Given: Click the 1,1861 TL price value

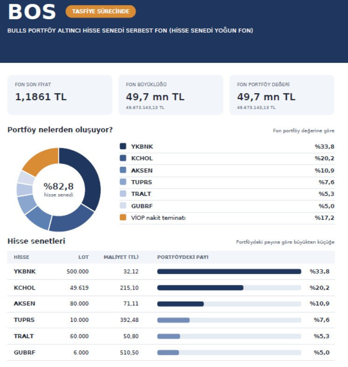Looking at the screenshot, I should click(x=41, y=97).
